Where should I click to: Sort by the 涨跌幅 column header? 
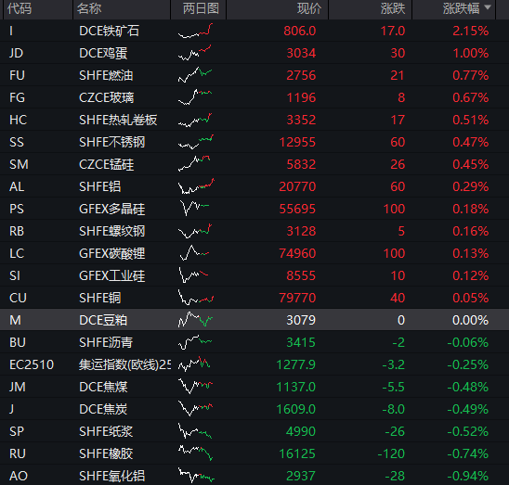[x=461, y=8]
